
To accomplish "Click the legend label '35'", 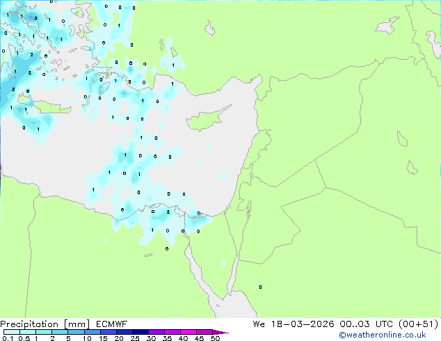I will click(167, 338).
